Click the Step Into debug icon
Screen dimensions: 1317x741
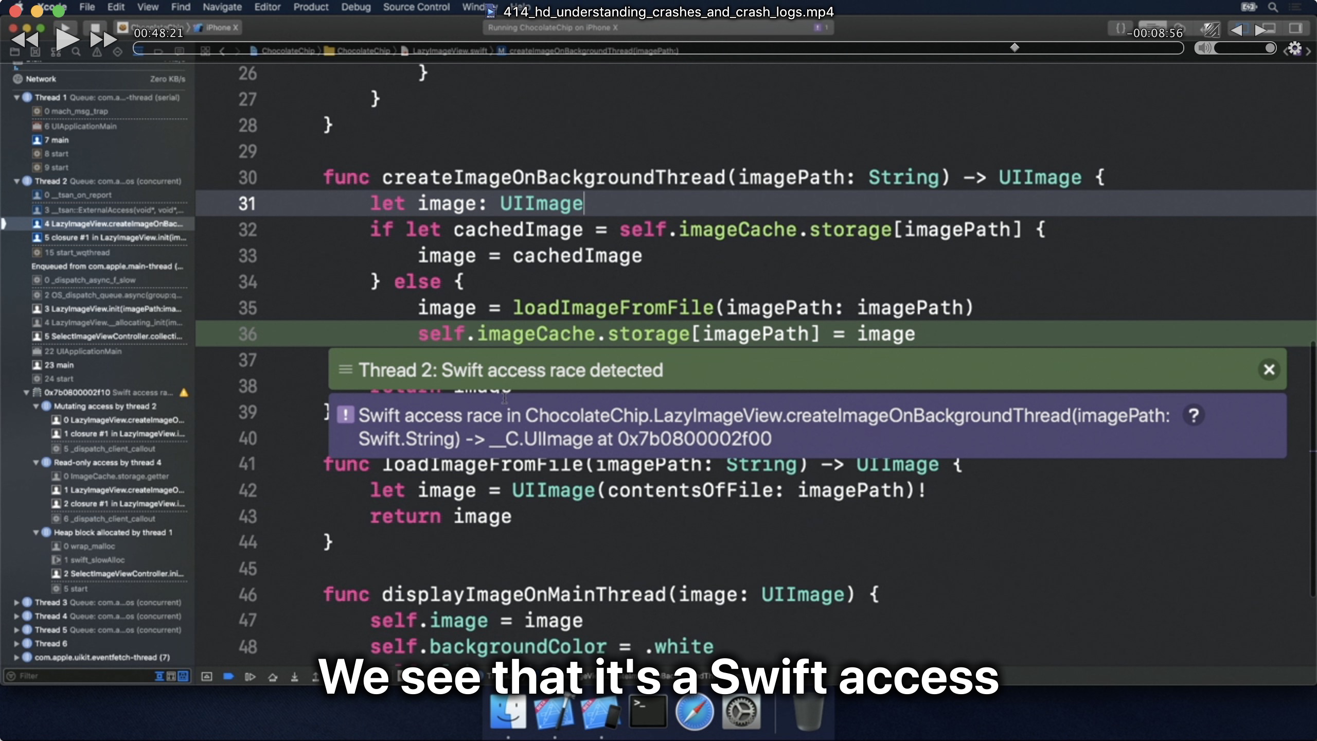(x=294, y=677)
